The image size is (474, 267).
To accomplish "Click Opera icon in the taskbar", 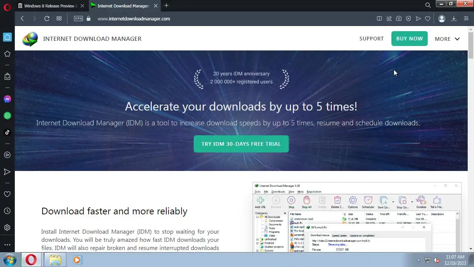I will click(31, 260).
